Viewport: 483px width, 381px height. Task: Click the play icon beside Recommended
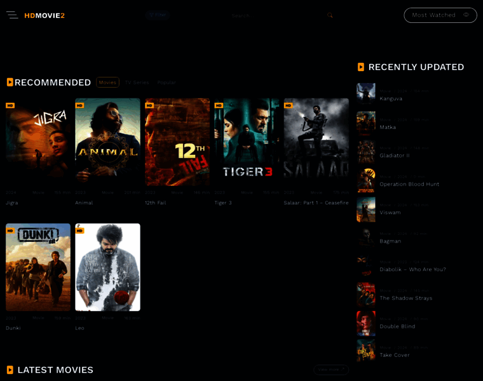tap(10, 82)
